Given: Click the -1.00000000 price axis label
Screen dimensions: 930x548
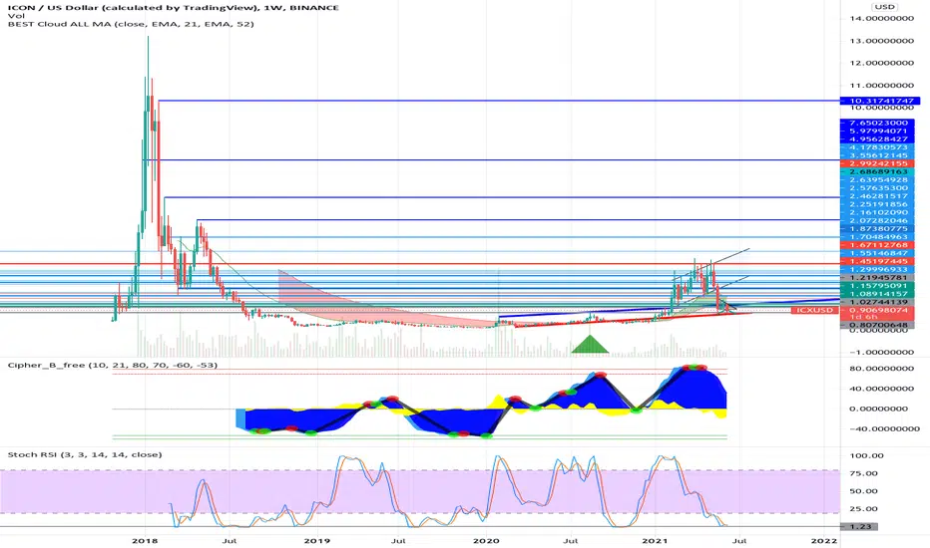Looking at the screenshot, I should pyautogui.click(x=881, y=352).
